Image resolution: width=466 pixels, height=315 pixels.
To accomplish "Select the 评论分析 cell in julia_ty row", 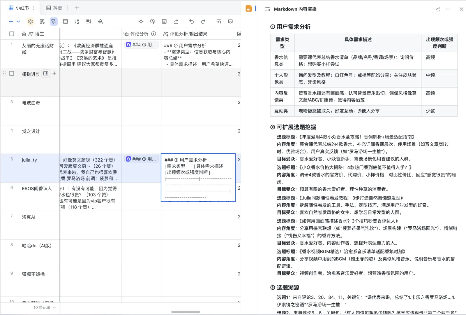I will coord(142,168).
